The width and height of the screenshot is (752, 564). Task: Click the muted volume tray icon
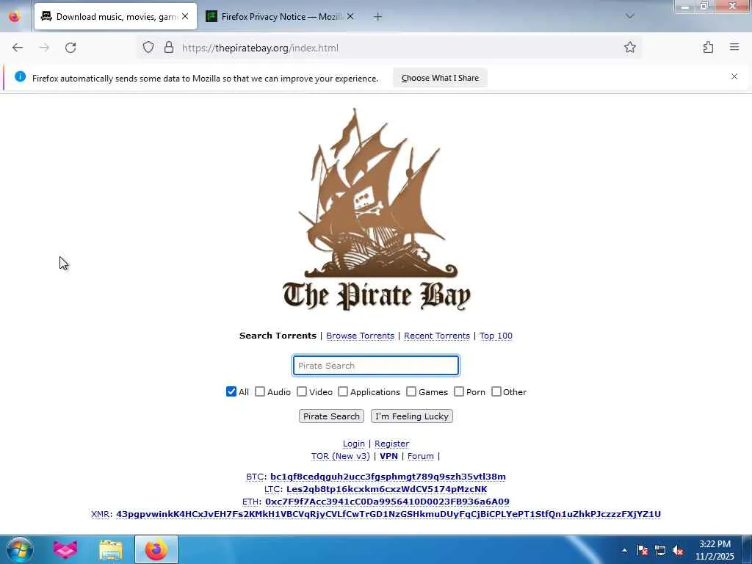tap(678, 551)
